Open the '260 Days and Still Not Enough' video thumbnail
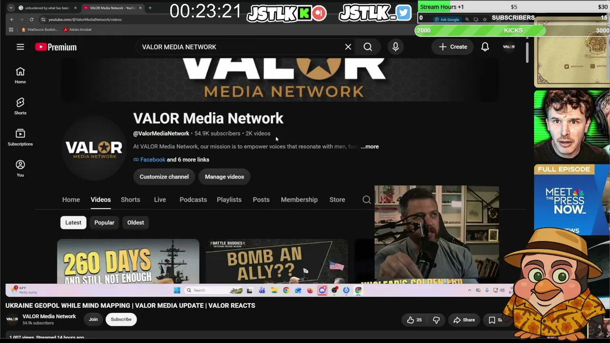 [128, 261]
